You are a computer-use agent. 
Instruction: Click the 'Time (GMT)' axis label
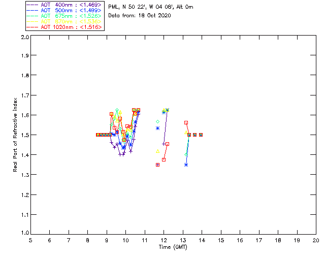(x=173, y=247)
